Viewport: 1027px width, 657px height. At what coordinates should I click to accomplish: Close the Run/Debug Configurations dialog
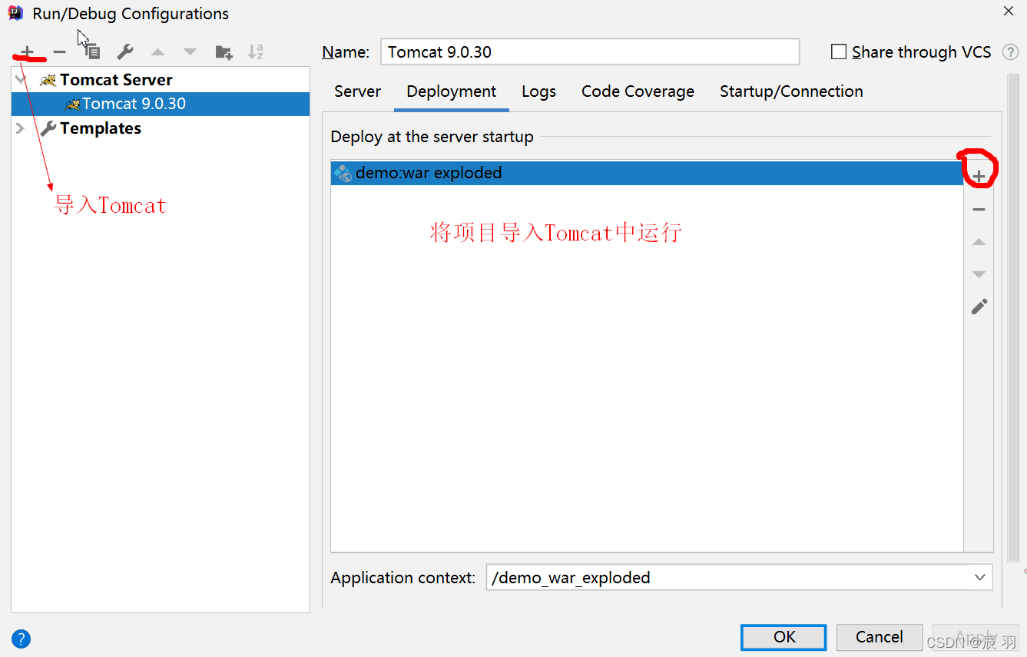(x=1009, y=11)
